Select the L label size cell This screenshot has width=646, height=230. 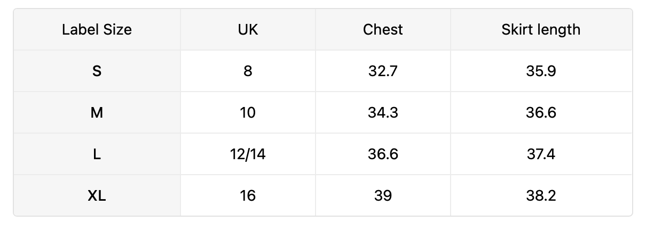click(97, 154)
